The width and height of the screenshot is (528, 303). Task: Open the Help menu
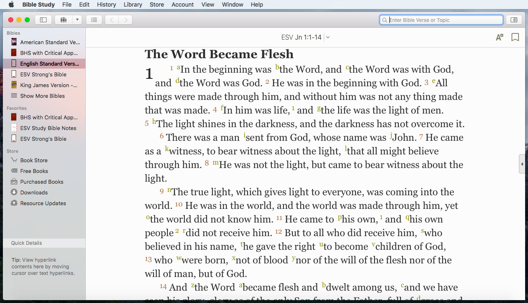[x=257, y=5]
